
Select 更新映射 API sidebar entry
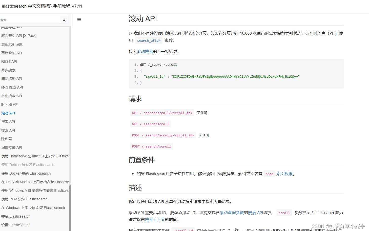[12, 53]
